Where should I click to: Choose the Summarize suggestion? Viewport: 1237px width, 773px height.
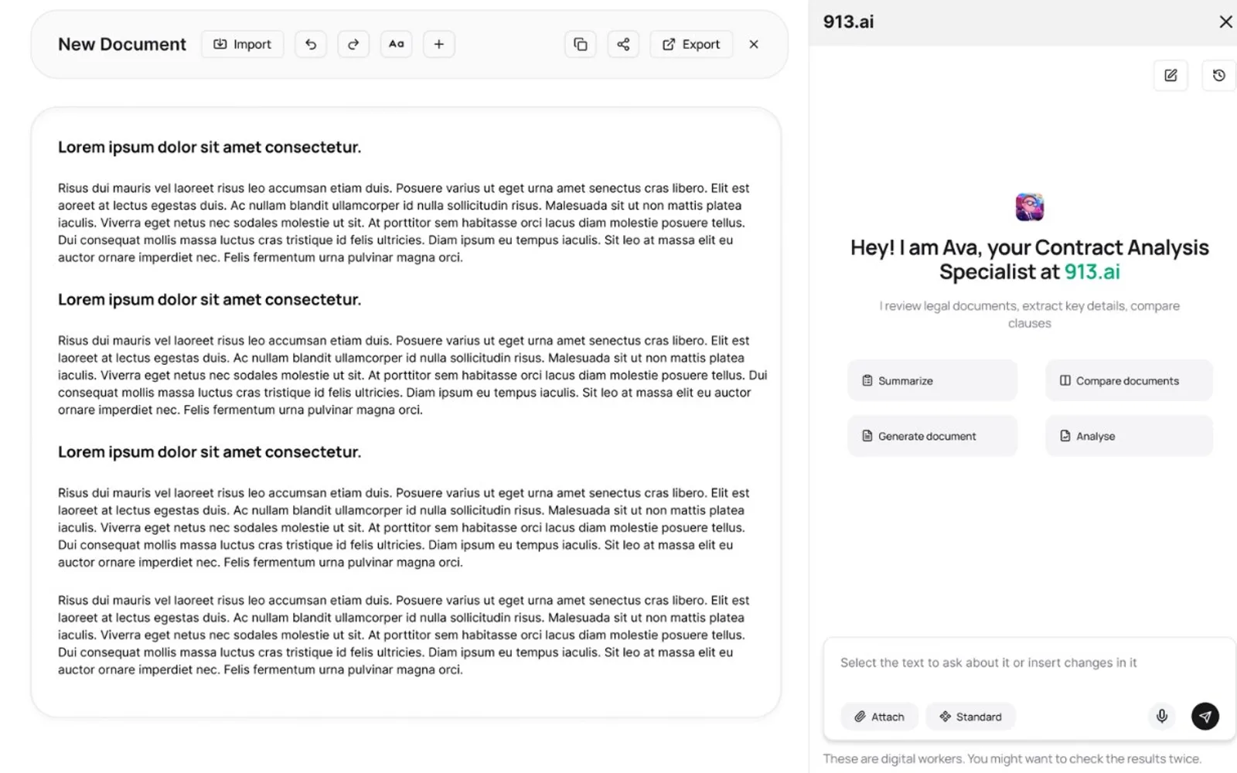point(932,380)
